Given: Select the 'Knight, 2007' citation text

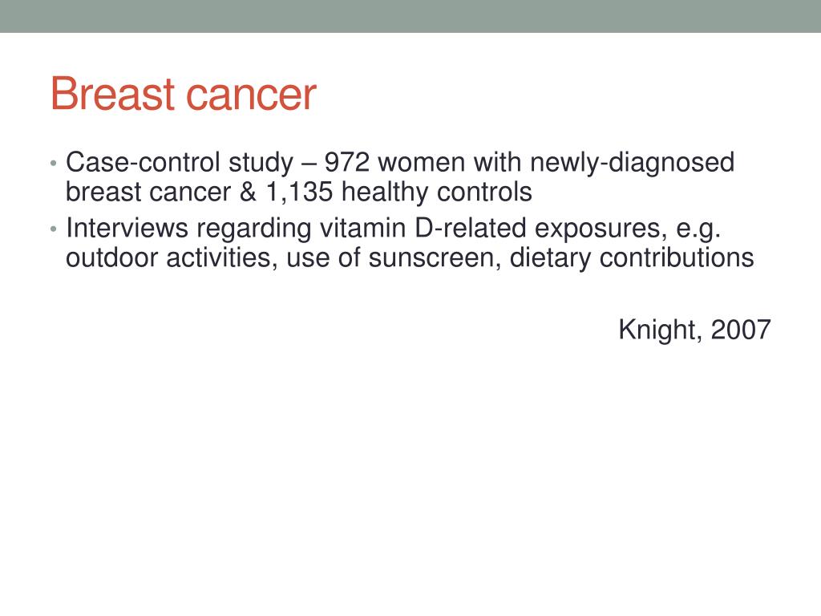Looking at the screenshot, I should coord(694,330).
